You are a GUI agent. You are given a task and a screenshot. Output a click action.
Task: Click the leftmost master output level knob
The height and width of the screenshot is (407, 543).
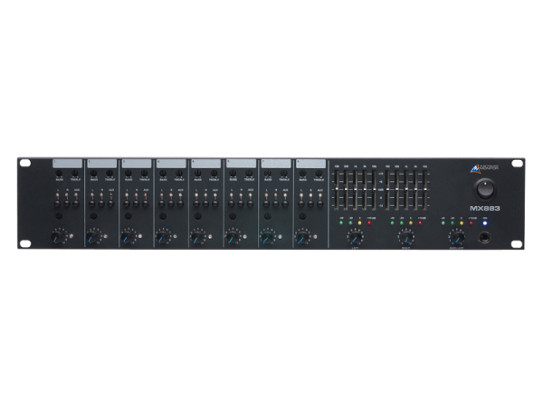pos(355,238)
